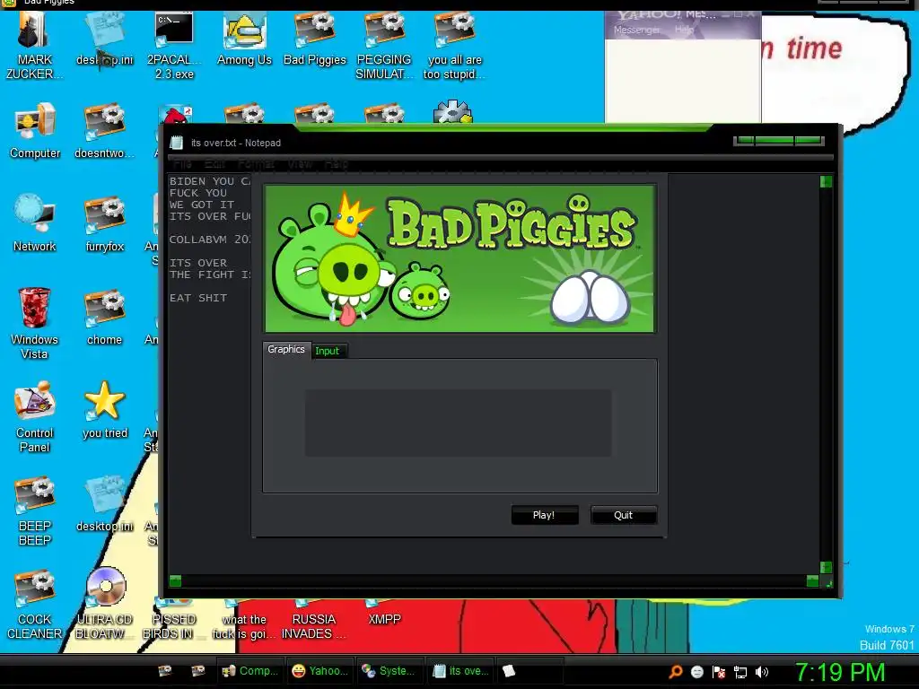The width and height of the screenshot is (919, 689).
Task: Switch to the Comp... taskbar button
Action: click(x=250, y=671)
